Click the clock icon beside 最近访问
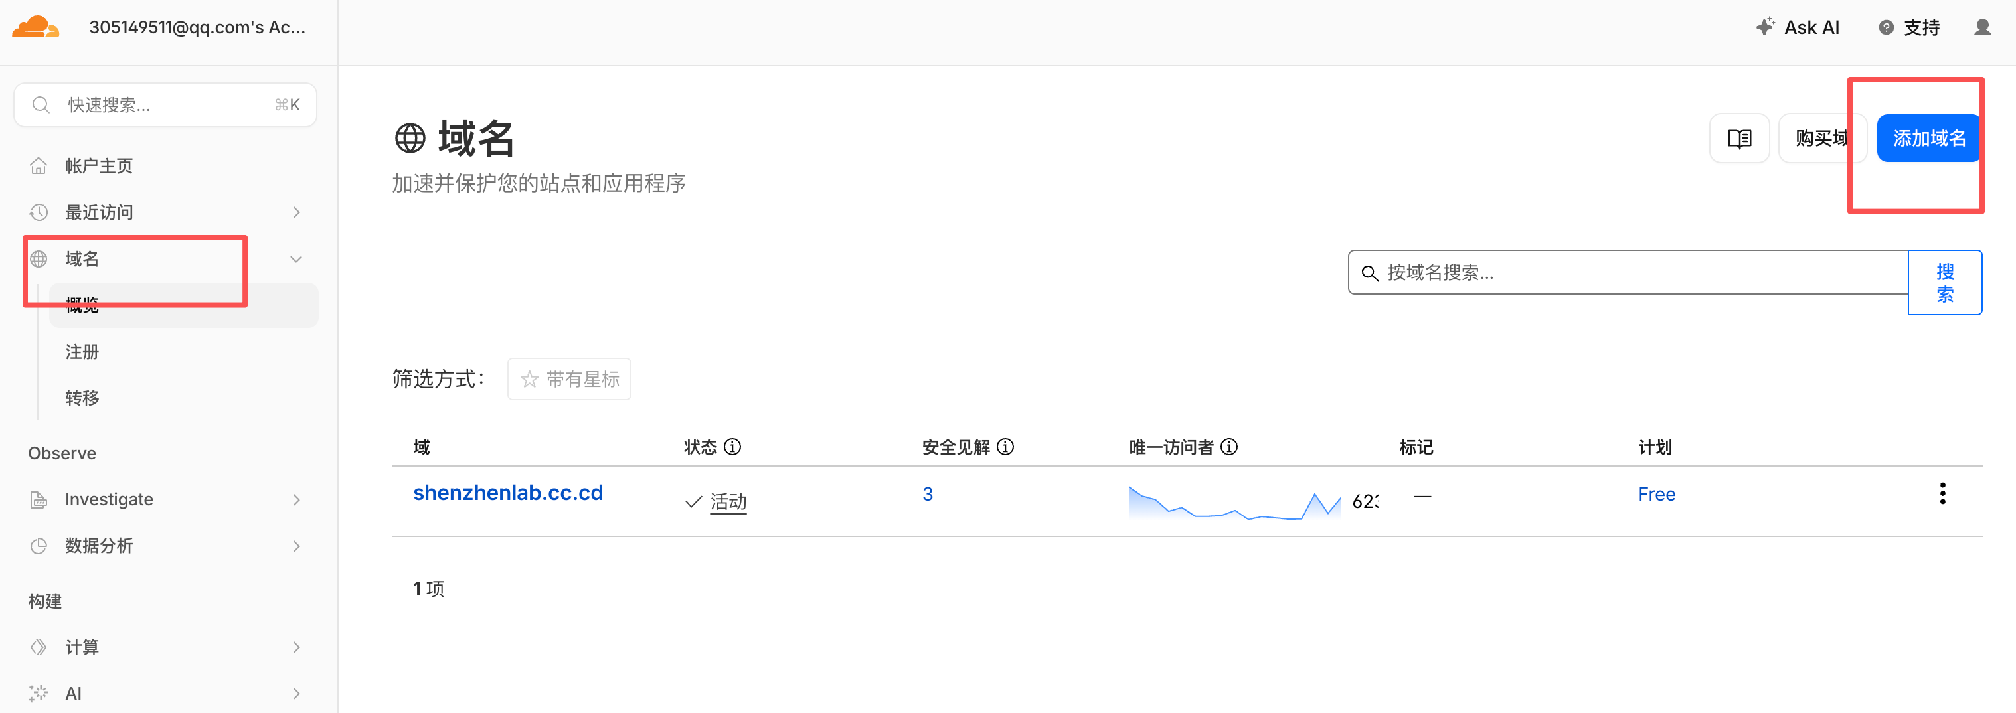 click(39, 212)
